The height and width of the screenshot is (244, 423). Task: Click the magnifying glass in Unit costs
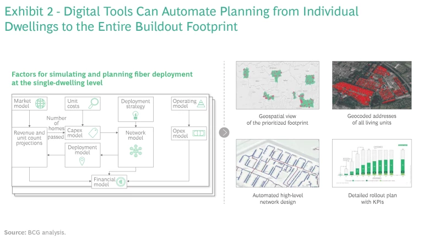point(94,103)
